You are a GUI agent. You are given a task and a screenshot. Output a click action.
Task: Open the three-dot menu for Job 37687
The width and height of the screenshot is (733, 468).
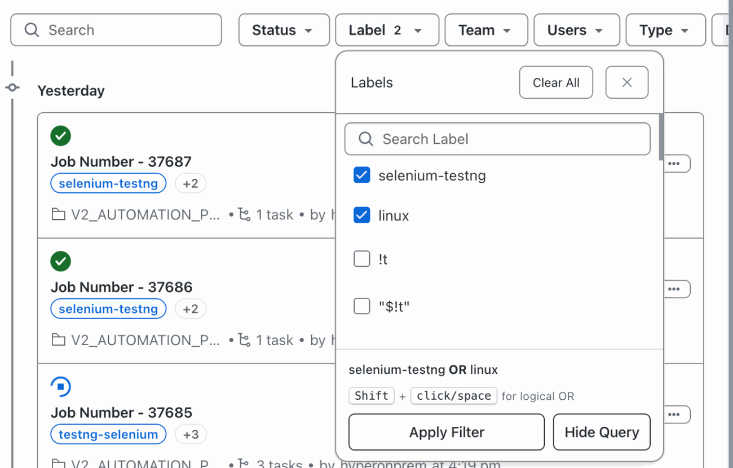click(674, 164)
